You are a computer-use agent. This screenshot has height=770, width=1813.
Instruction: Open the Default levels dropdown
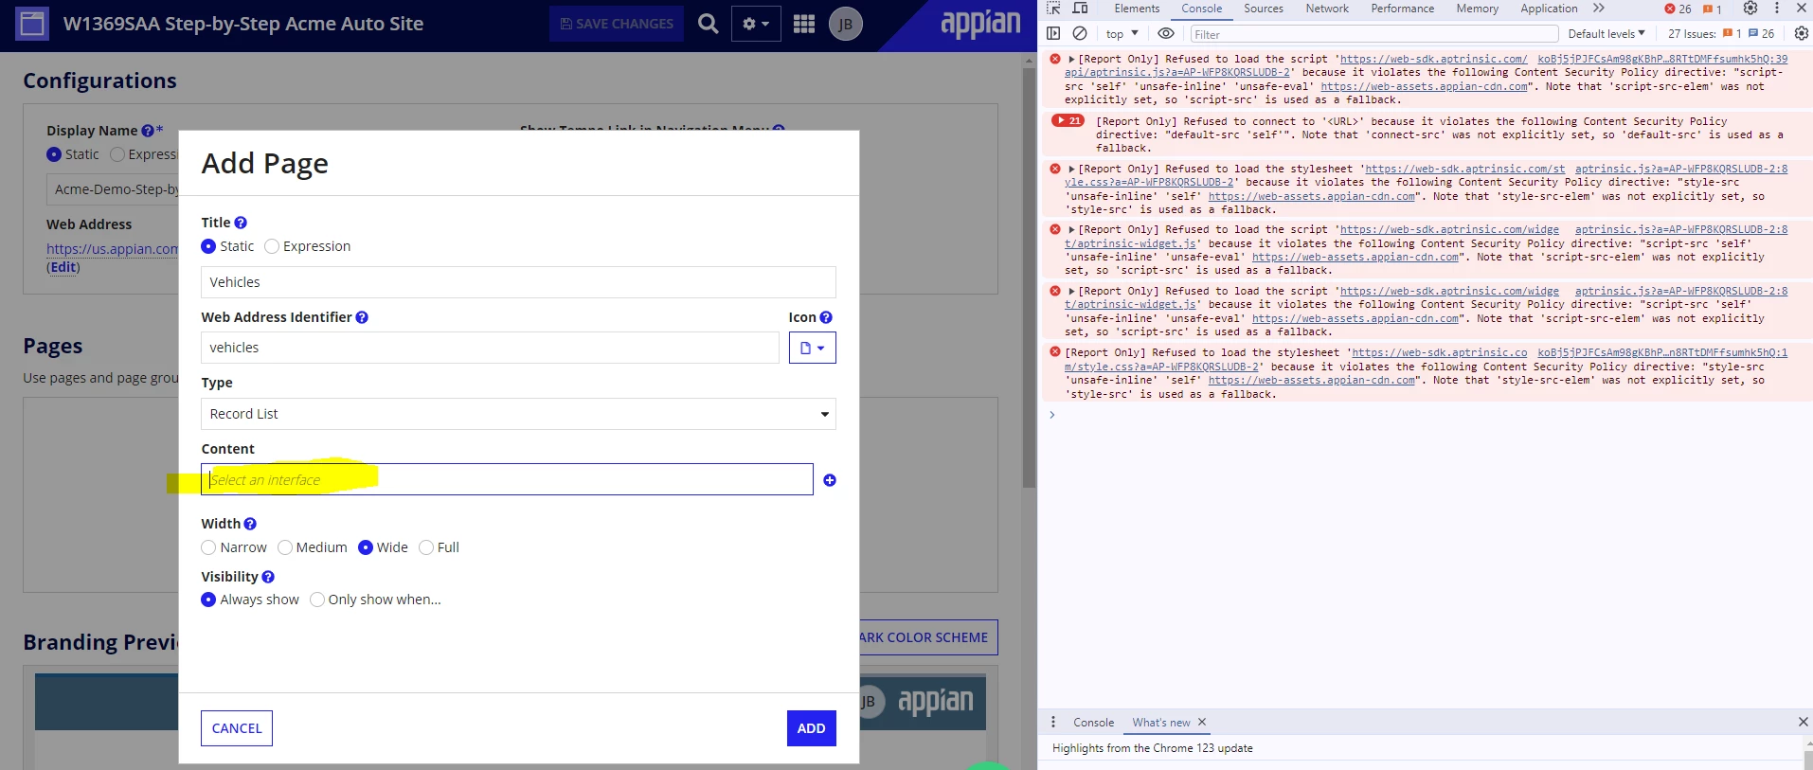pyautogui.click(x=1607, y=34)
